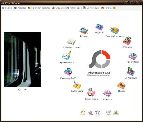Screen dimensions: 143x122
Task: Launch the Делитель splitter tool
Action: (107, 93)
